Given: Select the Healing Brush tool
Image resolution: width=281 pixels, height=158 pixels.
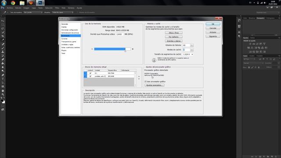Looking at the screenshot, I should (3, 44).
